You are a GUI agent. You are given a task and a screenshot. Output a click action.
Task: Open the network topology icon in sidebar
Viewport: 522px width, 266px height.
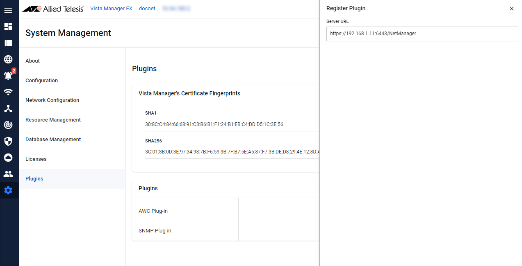(8, 108)
